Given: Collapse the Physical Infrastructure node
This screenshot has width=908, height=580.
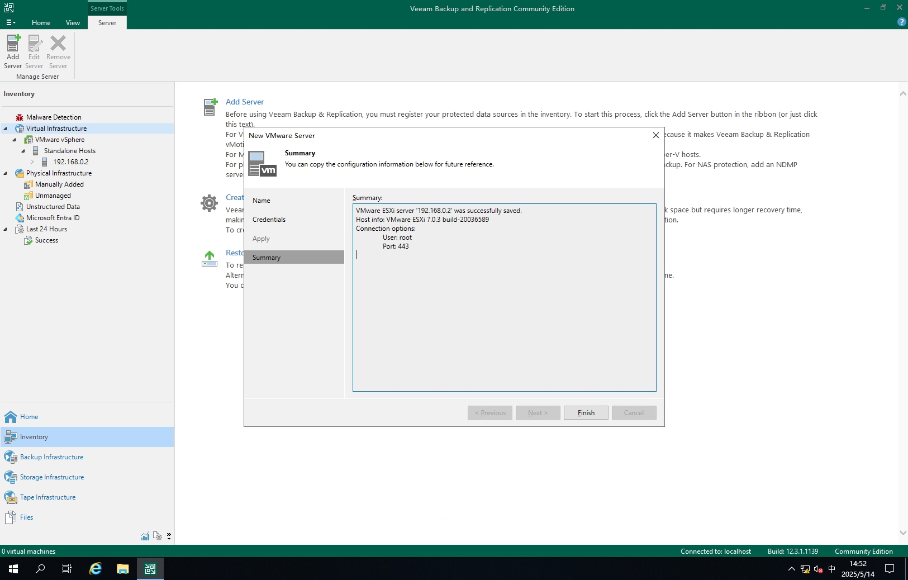Looking at the screenshot, I should pos(6,173).
